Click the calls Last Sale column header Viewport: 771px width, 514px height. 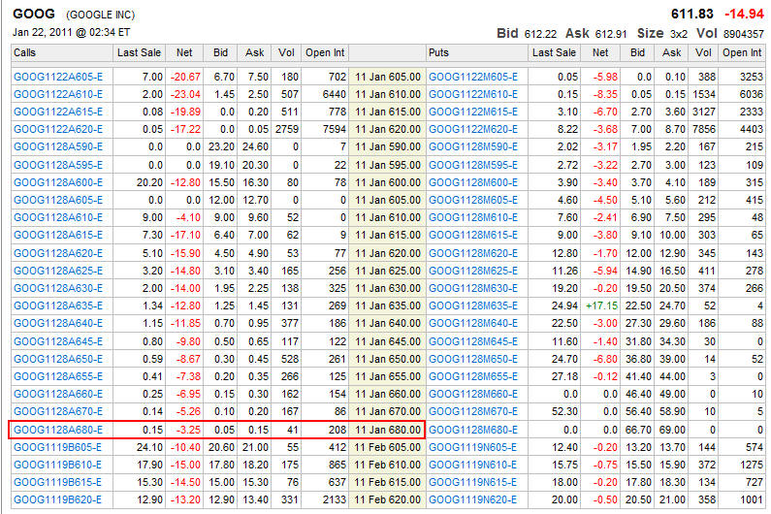click(x=138, y=52)
